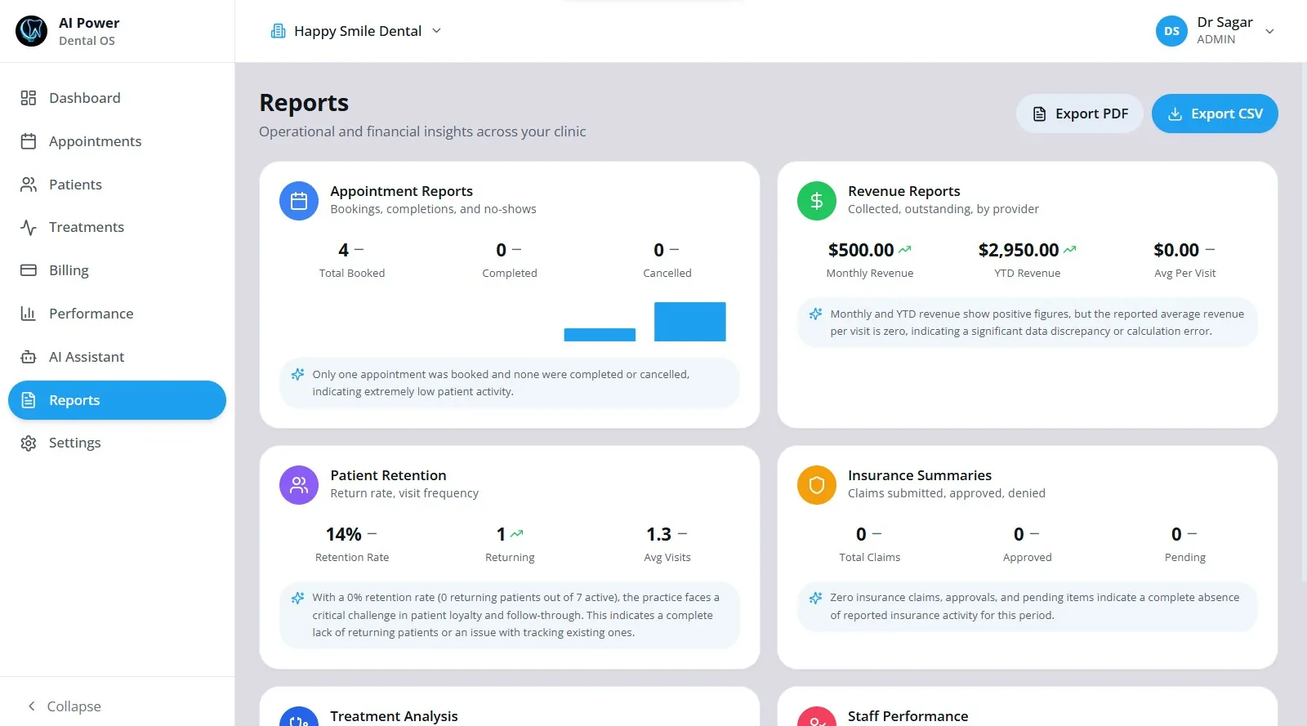Navigate to Treatments
Viewport: 1307px width, 726px height.
point(117,227)
